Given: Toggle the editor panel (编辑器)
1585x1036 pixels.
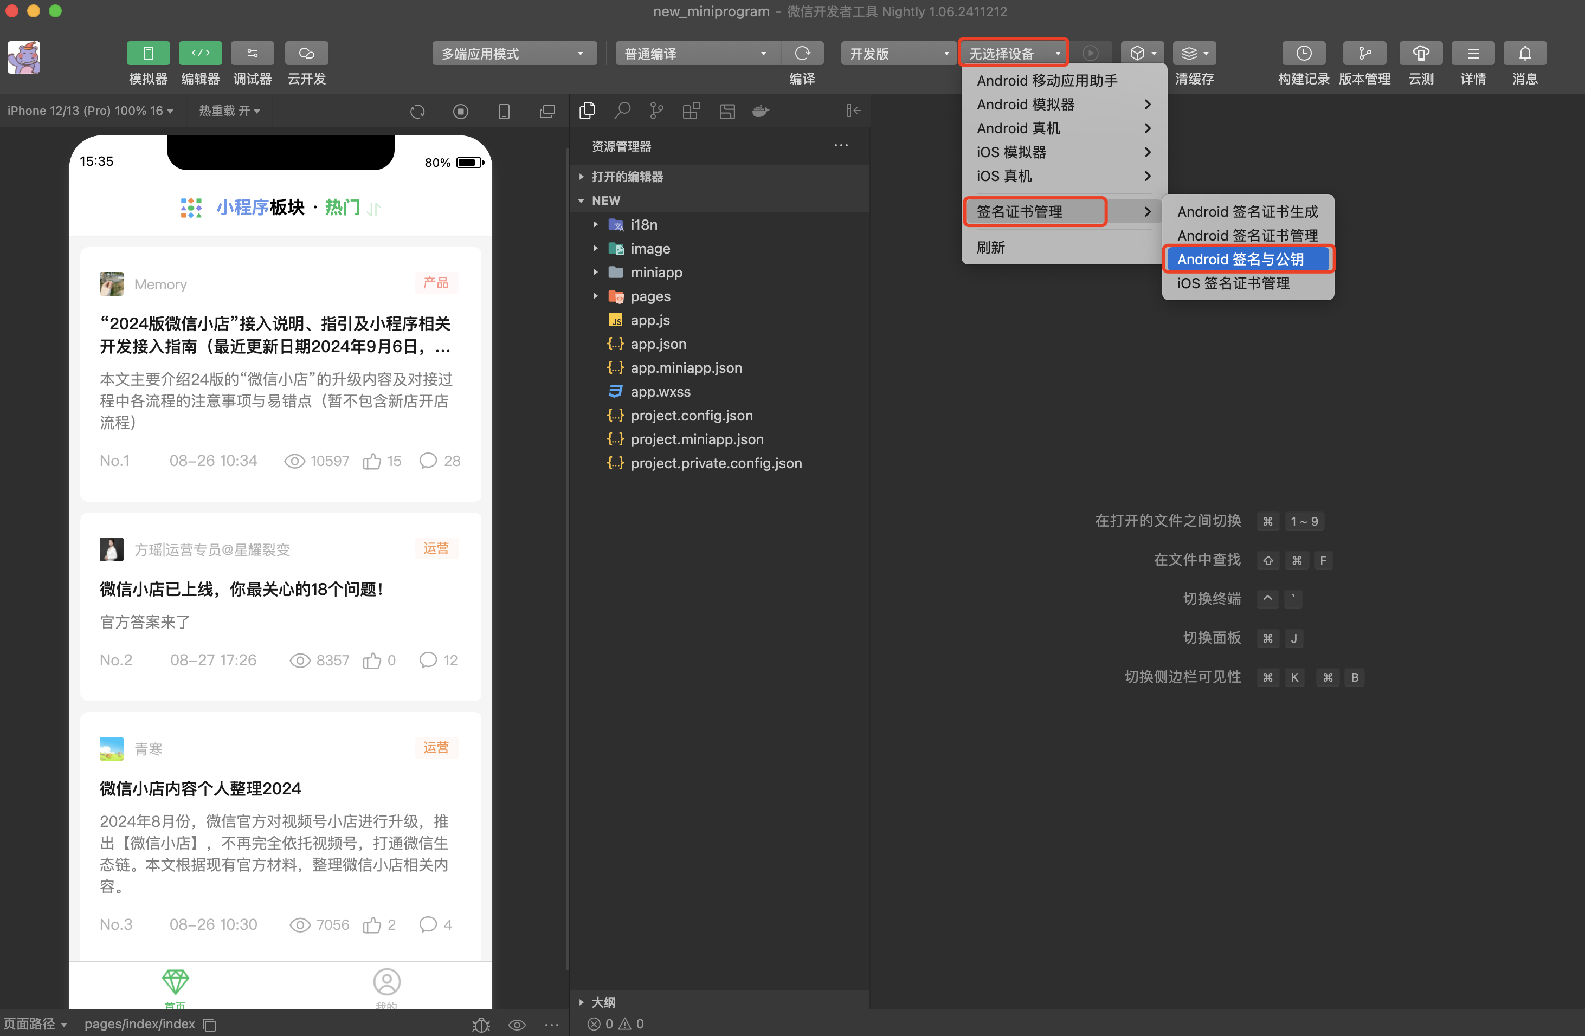Looking at the screenshot, I should point(201,53).
